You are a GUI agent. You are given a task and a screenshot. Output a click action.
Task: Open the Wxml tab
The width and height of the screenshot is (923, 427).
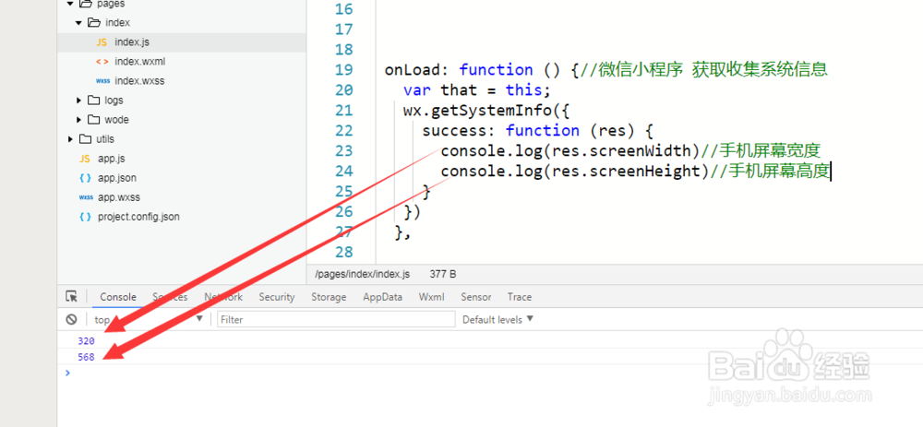click(431, 297)
